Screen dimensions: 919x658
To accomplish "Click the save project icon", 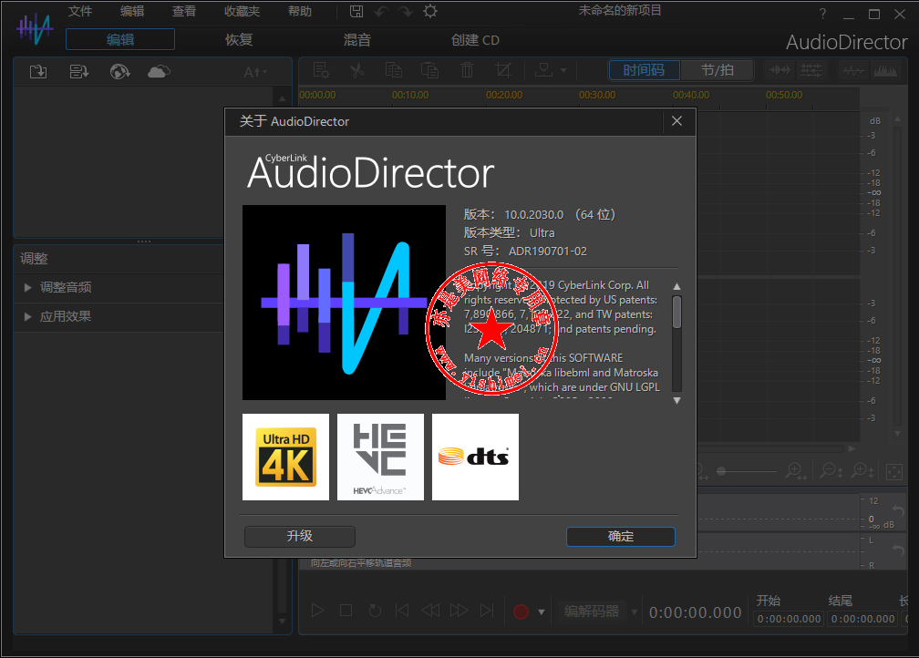I will [356, 11].
